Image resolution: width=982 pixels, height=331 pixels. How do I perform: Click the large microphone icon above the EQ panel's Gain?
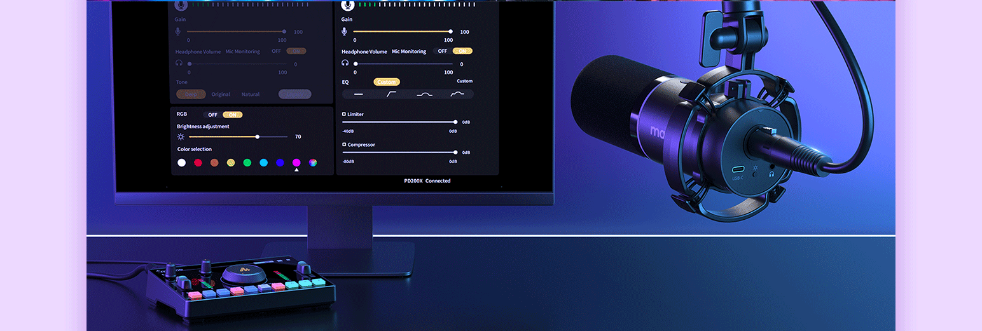click(347, 5)
